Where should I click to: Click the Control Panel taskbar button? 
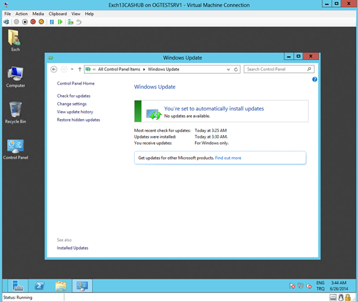[82, 286]
